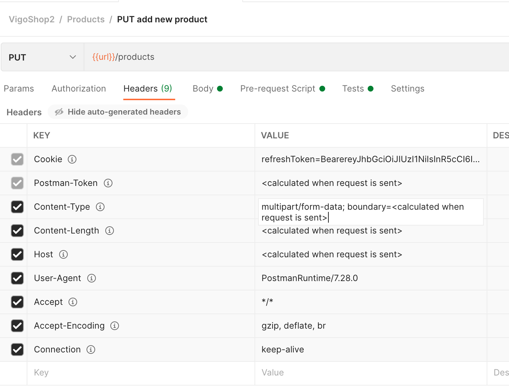Screen dimensions: 509x387
Task: Click info icon beside Content-Length
Action: tap(110, 231)
